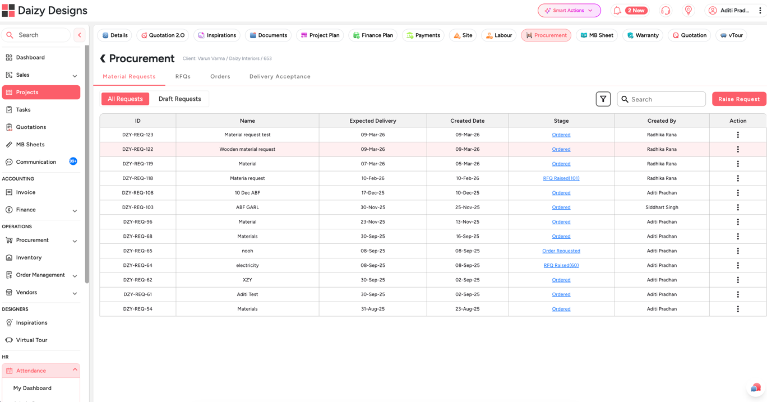Open the notifications bell showing 2 New
This screenshot has width=767, height=402.
tap(629, 10)
